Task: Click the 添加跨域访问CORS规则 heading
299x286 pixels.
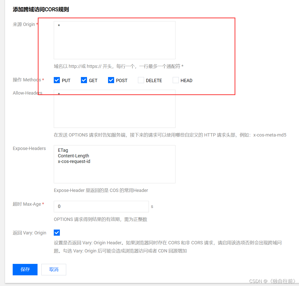Action: (40, 9)
